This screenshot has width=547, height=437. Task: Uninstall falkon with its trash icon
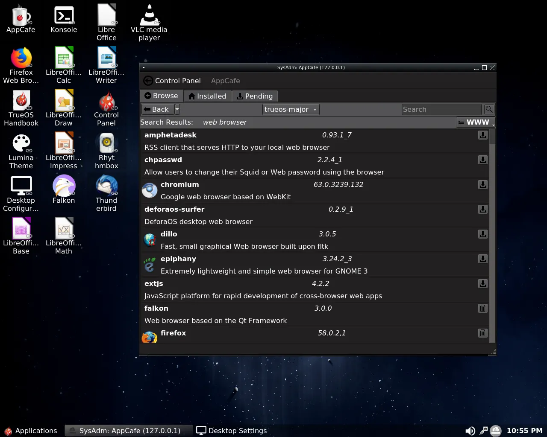(482, 309)
